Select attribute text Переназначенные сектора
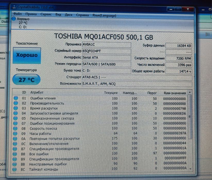The image size is (212, 180). pos(52,118)
